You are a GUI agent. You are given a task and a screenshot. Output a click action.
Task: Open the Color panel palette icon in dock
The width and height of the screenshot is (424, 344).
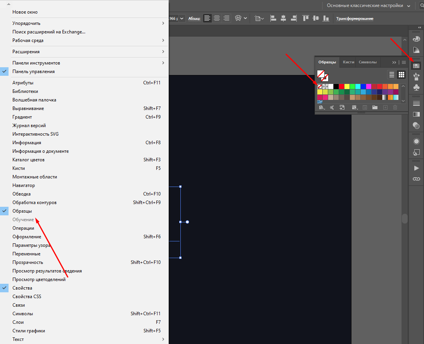pyautogui.click(x=416, y=39)
